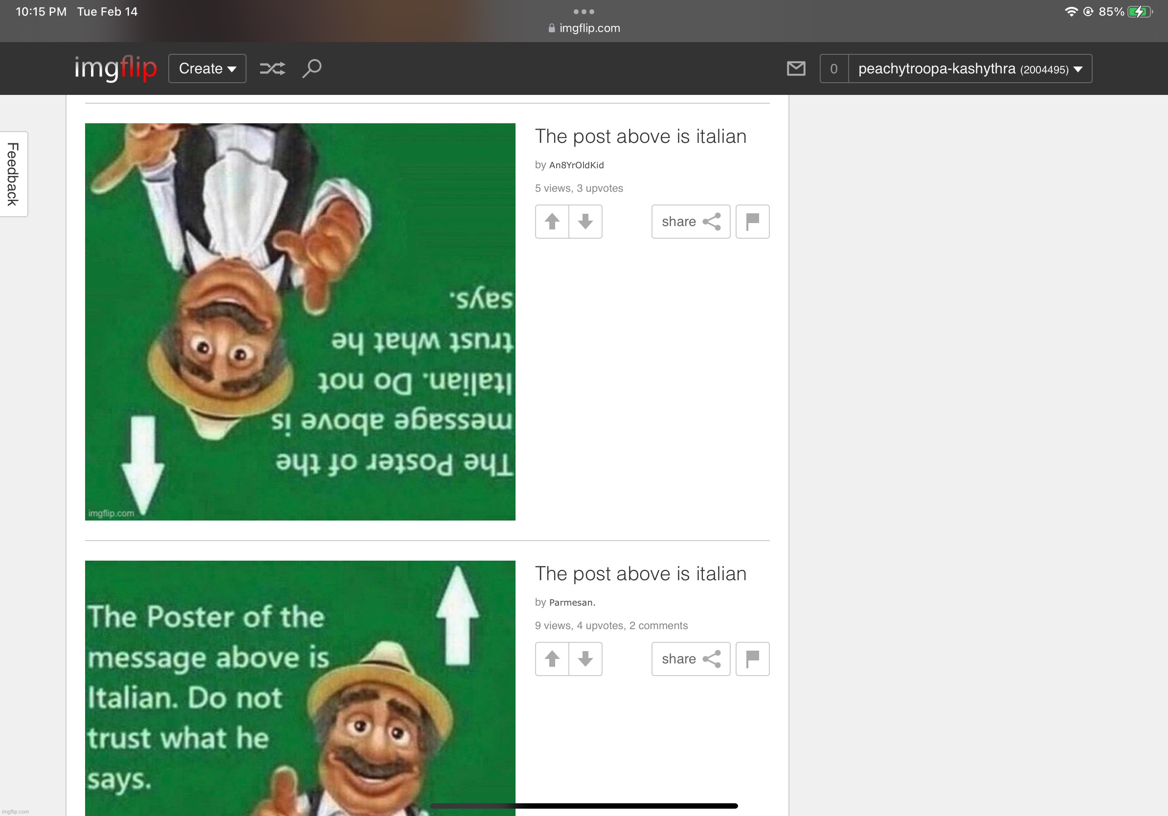Image resolution: width=1168 pixels, height=816 pixels.
Task: Downvote the post by Parmesan.
Action: 585,659
